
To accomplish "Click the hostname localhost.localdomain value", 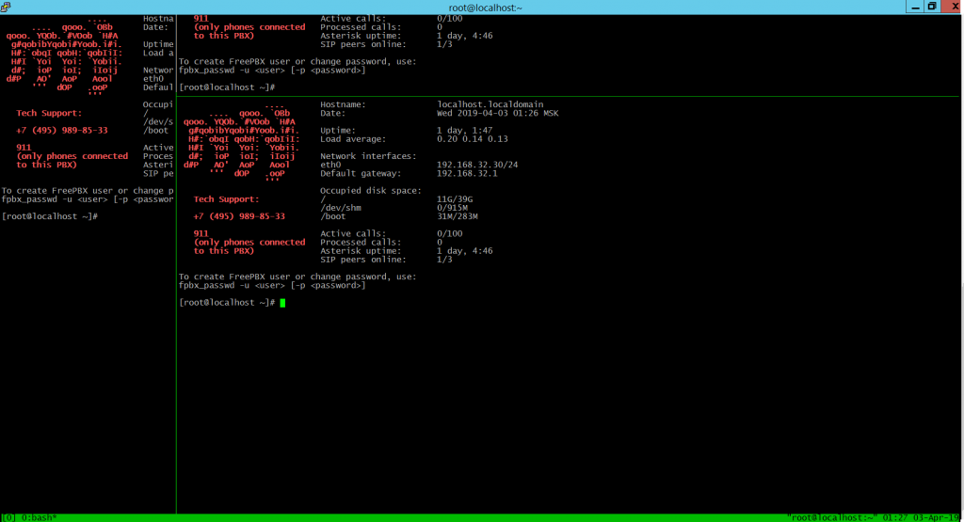I will click(x=490, y=104).
